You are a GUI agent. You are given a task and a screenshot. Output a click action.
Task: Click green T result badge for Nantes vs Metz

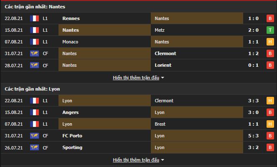tap(270, 30)
